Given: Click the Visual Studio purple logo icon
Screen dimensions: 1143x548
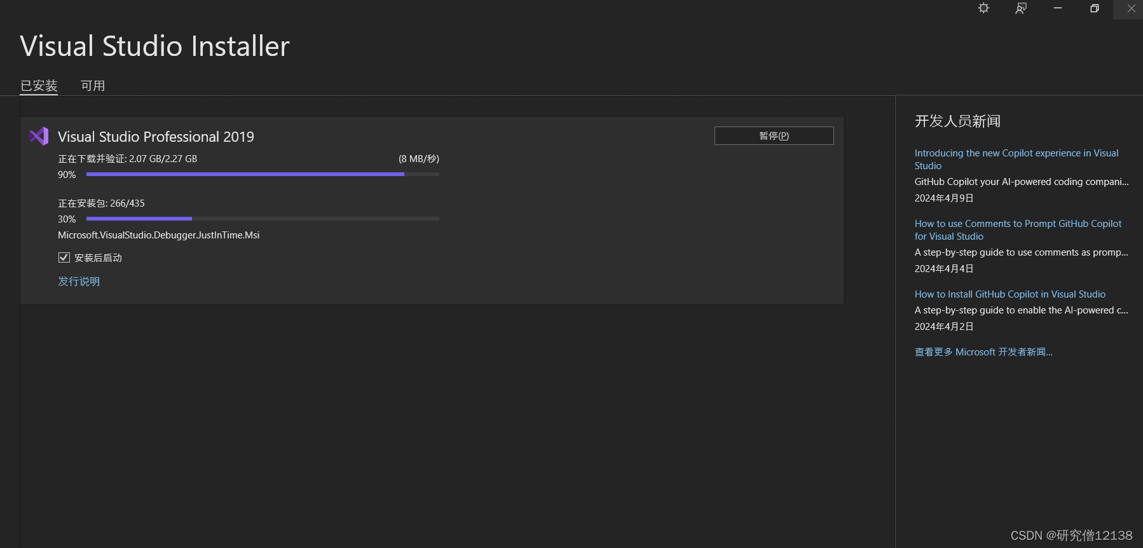Looking at the screenshot, I should coord(39,136).
